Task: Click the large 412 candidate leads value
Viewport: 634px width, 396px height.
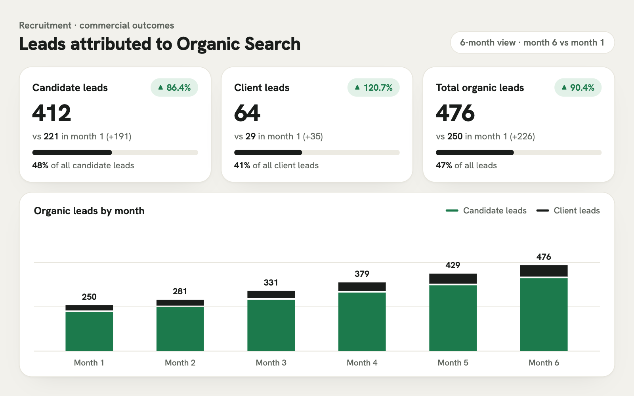Action: pyautogui.click(x=52, y=113)
